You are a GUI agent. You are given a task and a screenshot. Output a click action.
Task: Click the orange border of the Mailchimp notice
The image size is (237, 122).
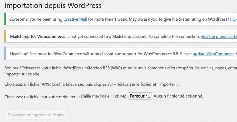(x=5, y=36)
